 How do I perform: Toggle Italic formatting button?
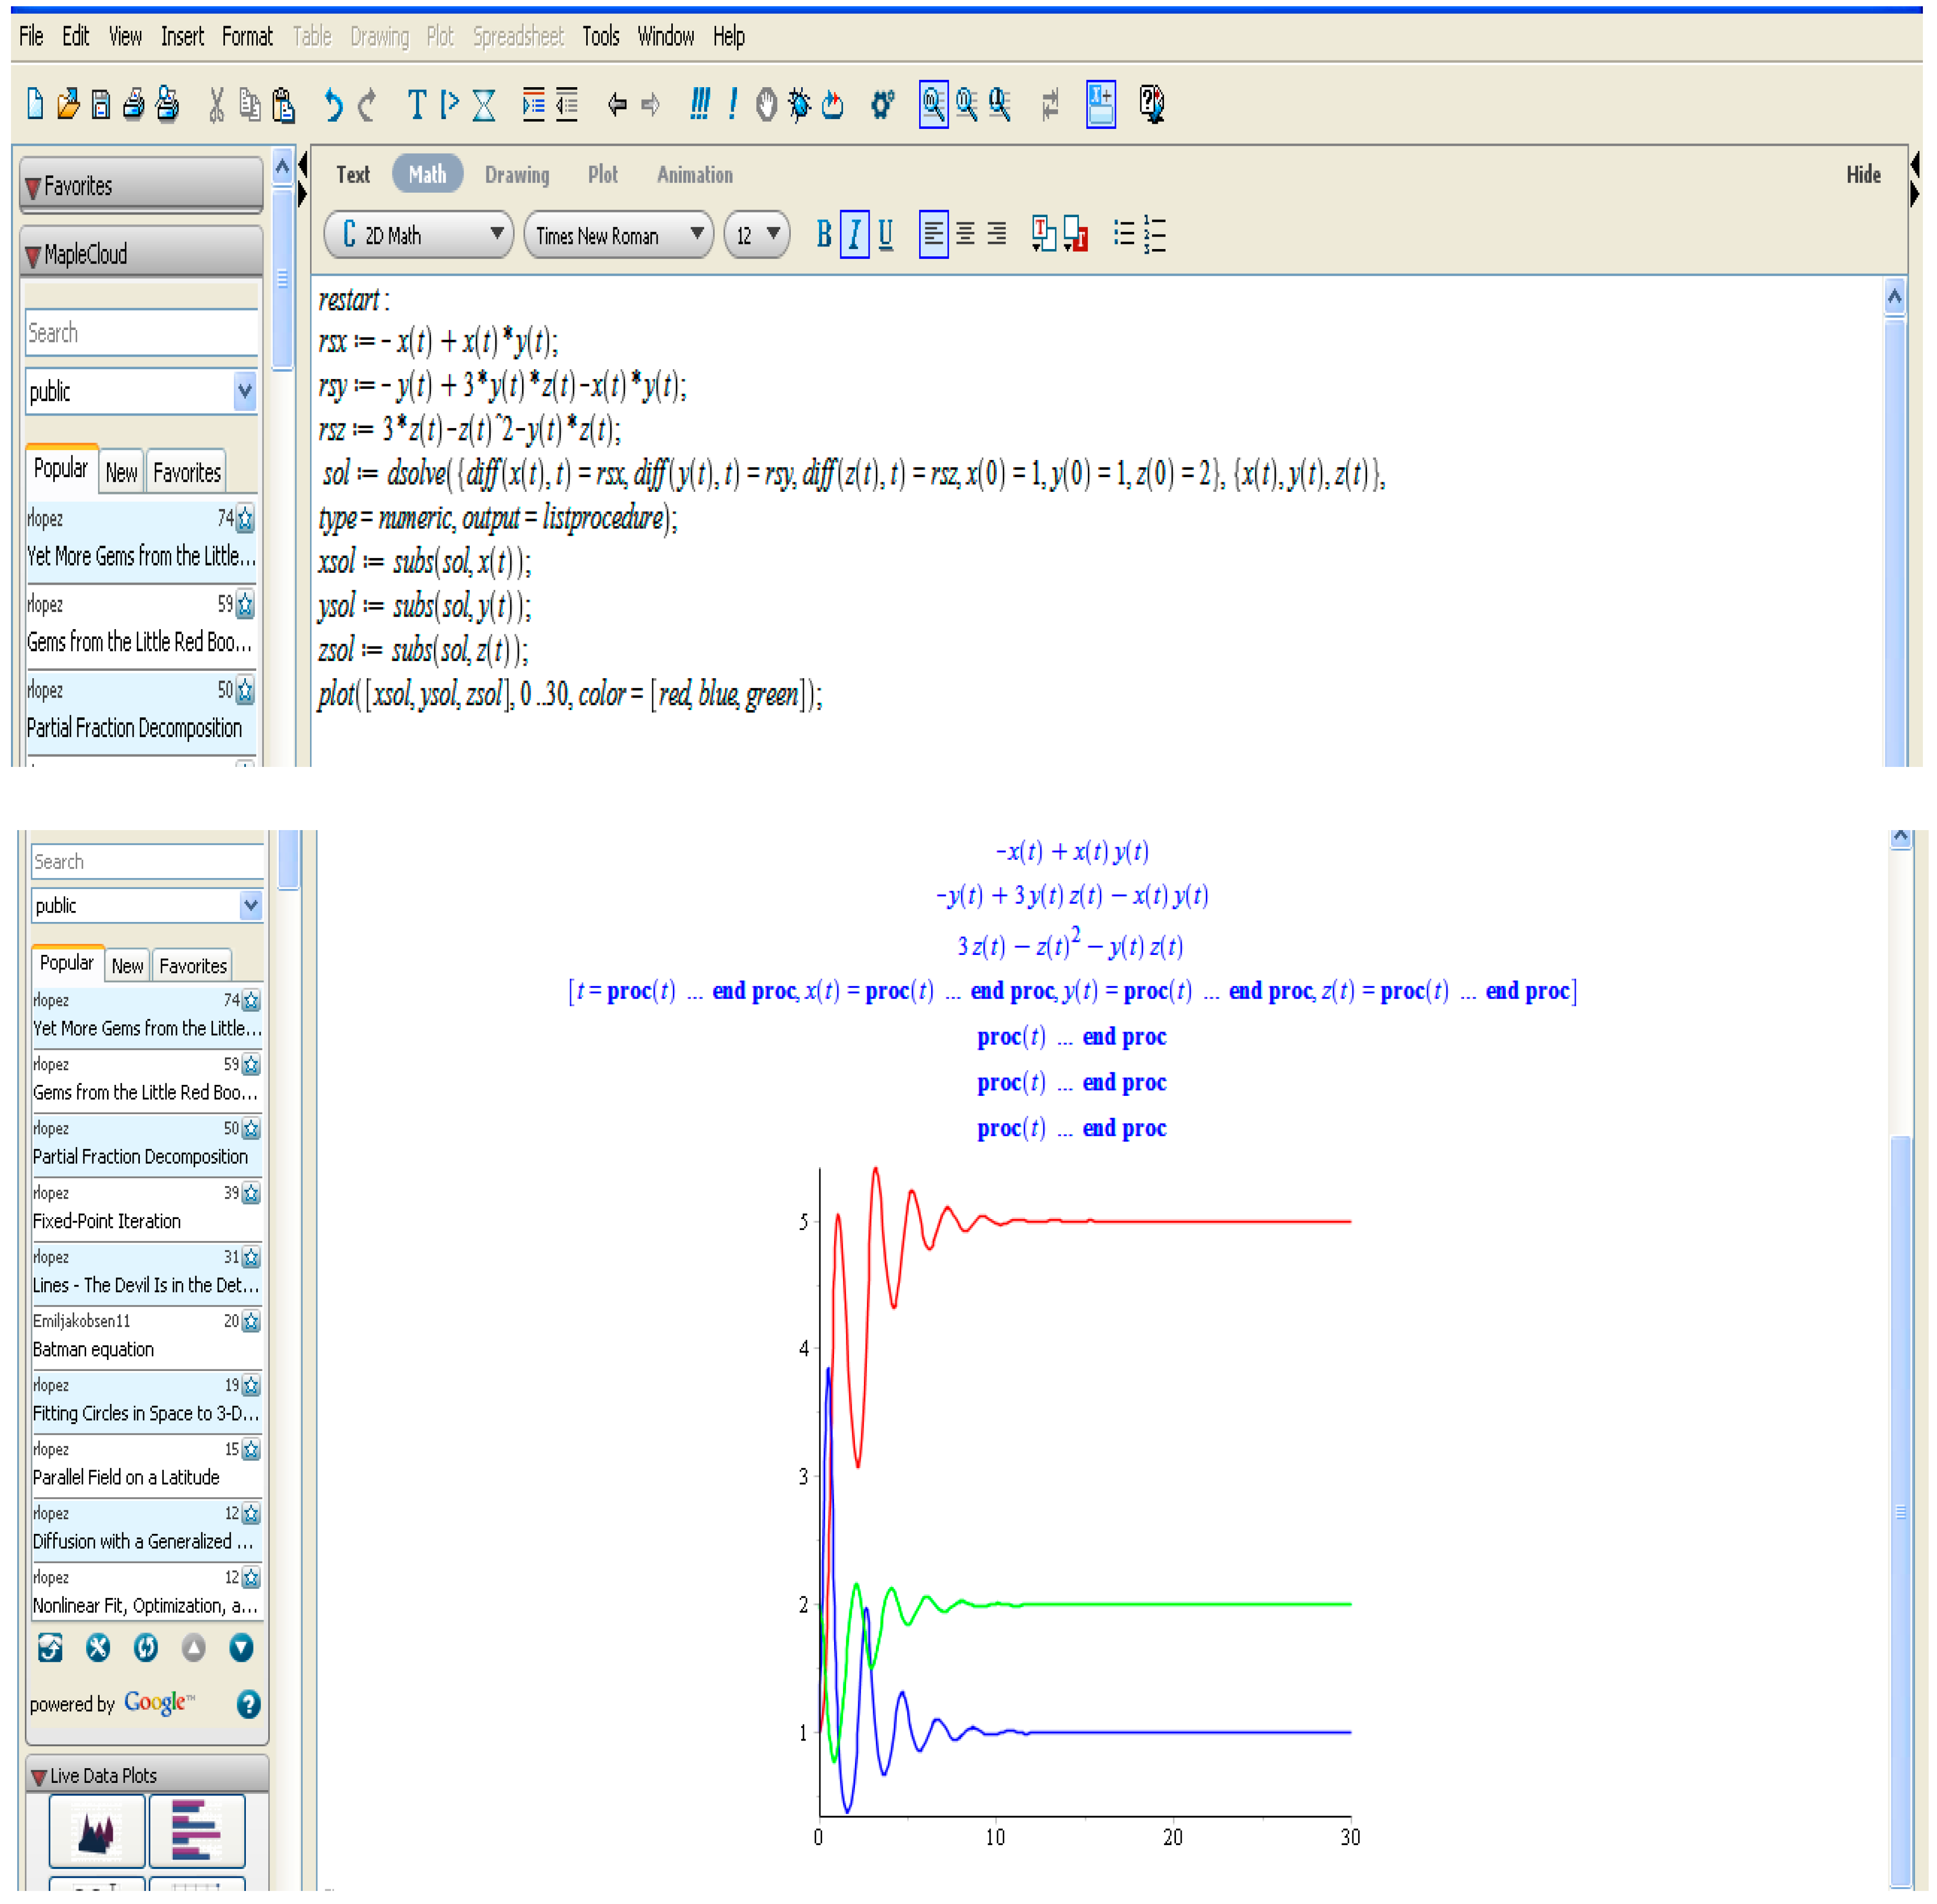(x=854, y=234)
